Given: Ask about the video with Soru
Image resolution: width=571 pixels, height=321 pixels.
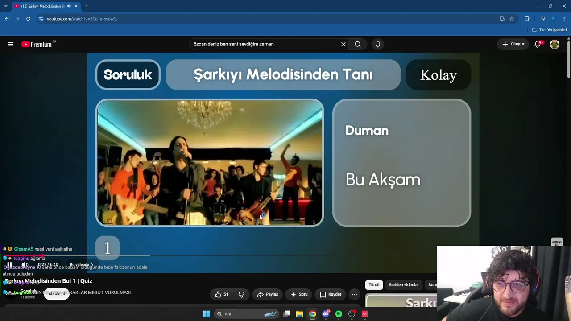Looking at the screenshot, I should pyautogui.click(x=299, y=294).
